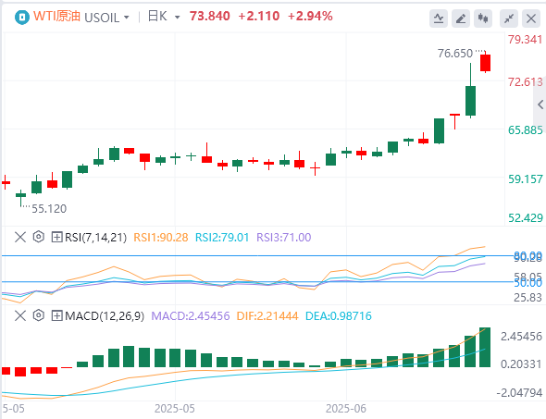Viewport: 546px width, 419px height.
Task: Open the candlestick chart style icon
Action: (483, 18)
